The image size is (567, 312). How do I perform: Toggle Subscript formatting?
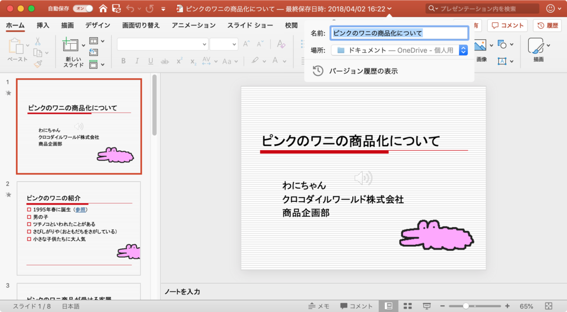pyautogui.click(x=193, y=62)
